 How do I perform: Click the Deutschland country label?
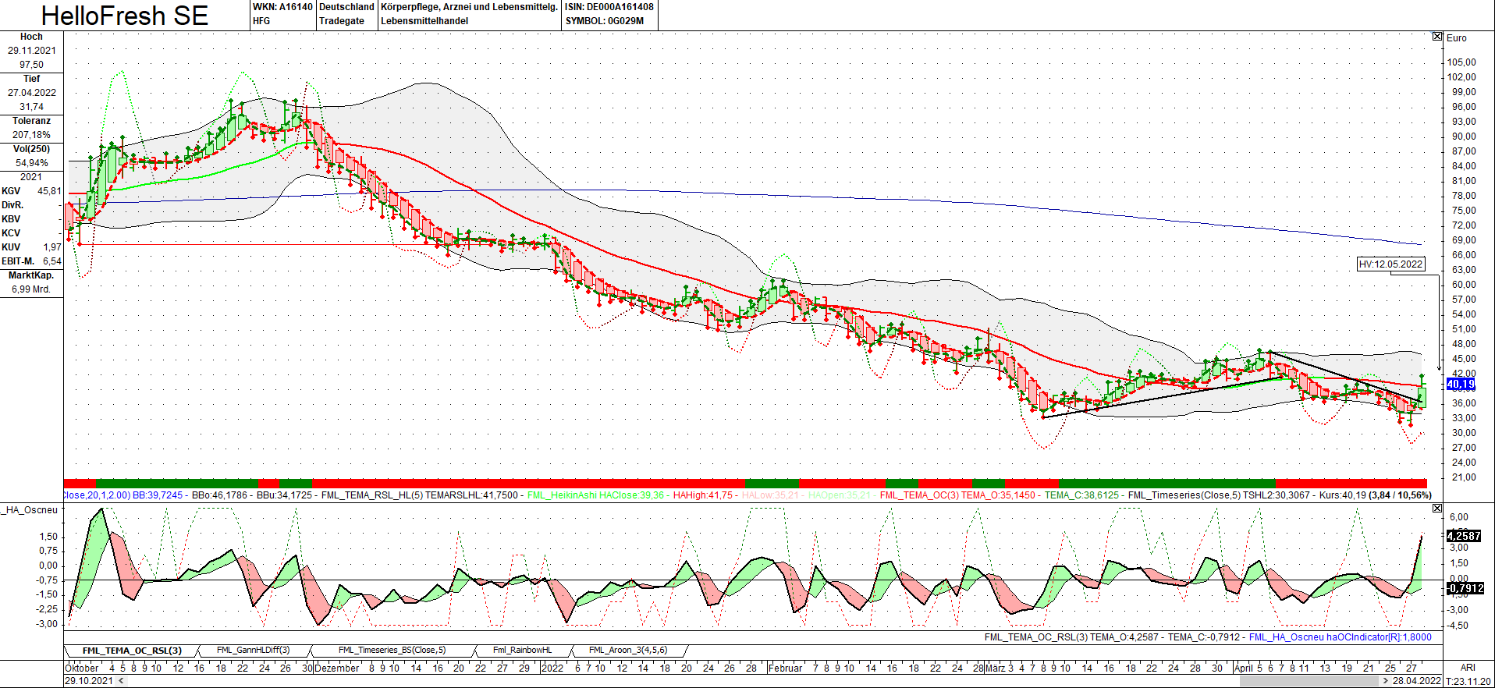346,7
